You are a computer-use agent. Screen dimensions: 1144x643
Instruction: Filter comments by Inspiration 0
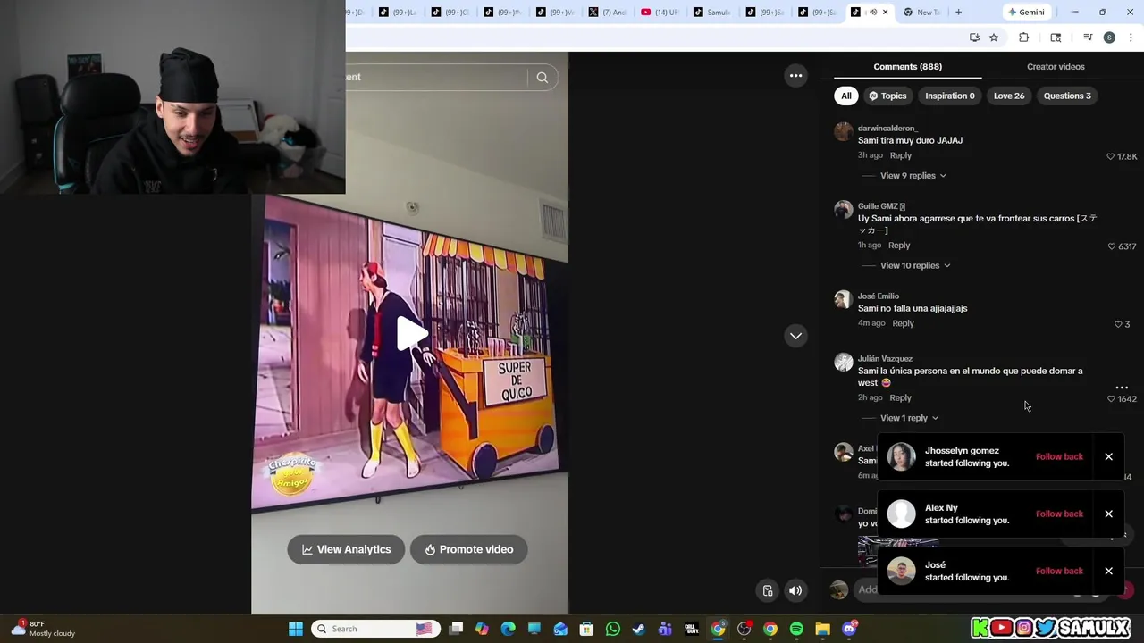pyautogui.click(x=949, y=96)
